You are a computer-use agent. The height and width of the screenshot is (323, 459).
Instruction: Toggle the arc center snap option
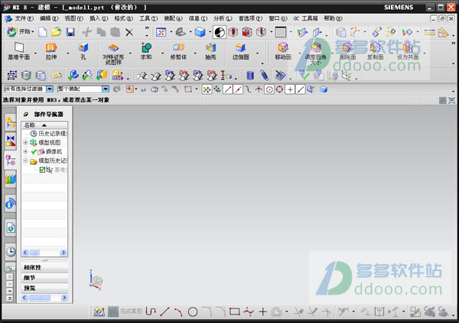pyautogui.click(x=269, y=89)
